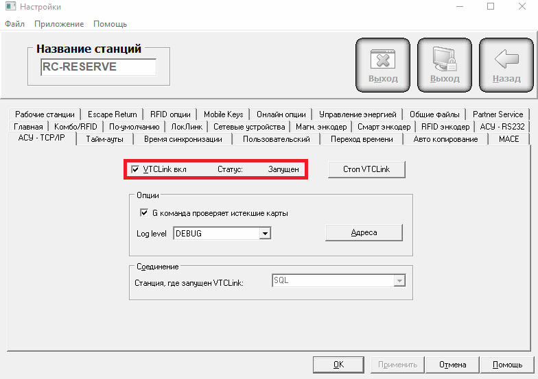Click the Соединение group label

click(158, 267)
